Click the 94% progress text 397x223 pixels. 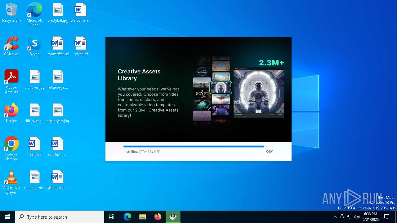click(270, 152)
